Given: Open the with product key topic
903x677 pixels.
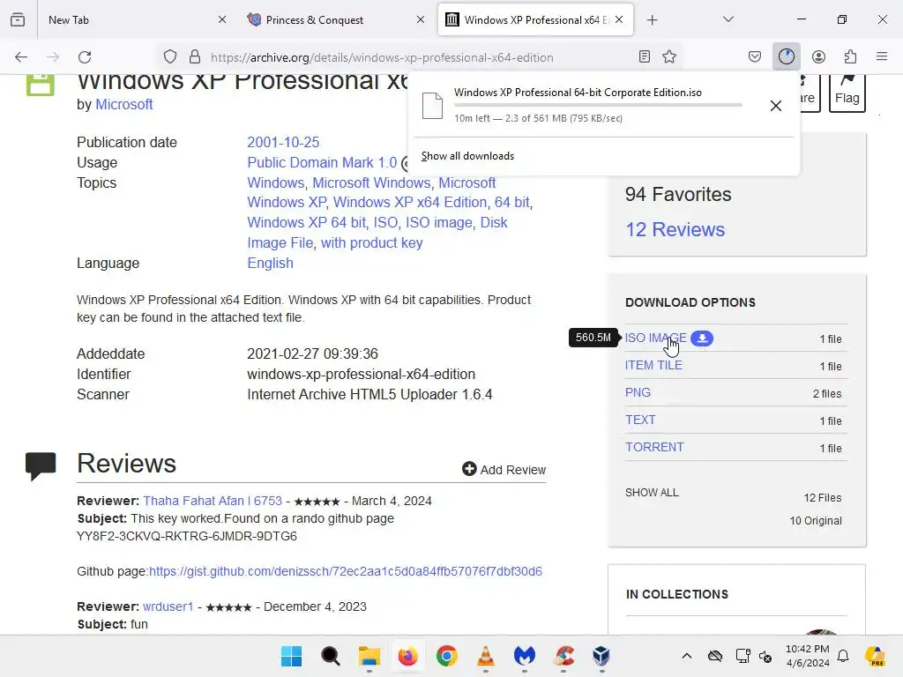Looking at the screenshot, I should pos(371,242).
